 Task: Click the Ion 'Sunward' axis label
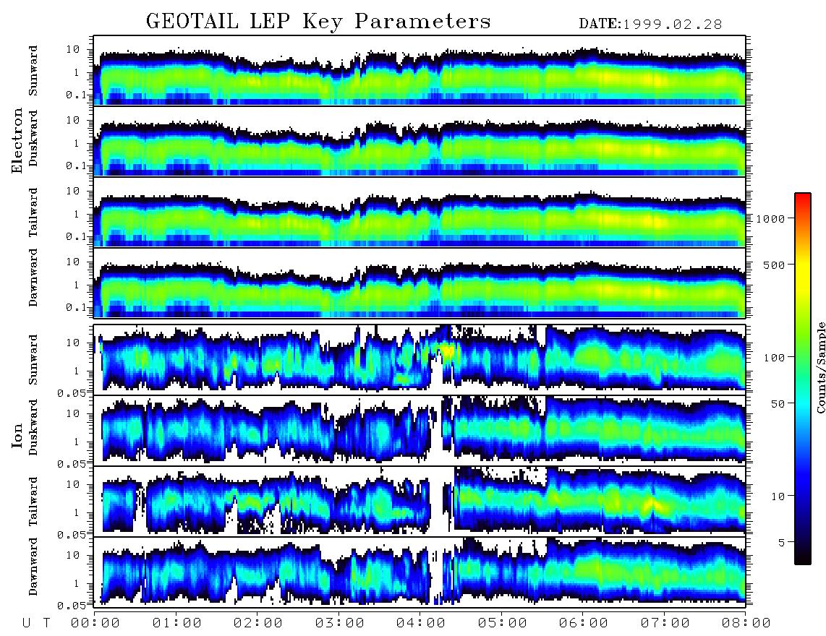click(x=33, y=359)
